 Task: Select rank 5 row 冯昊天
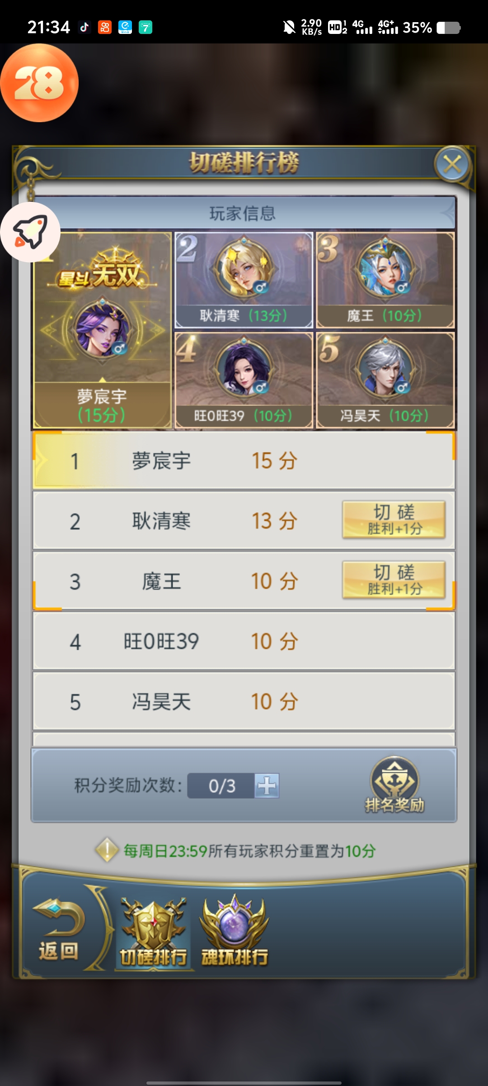[244, 701]
